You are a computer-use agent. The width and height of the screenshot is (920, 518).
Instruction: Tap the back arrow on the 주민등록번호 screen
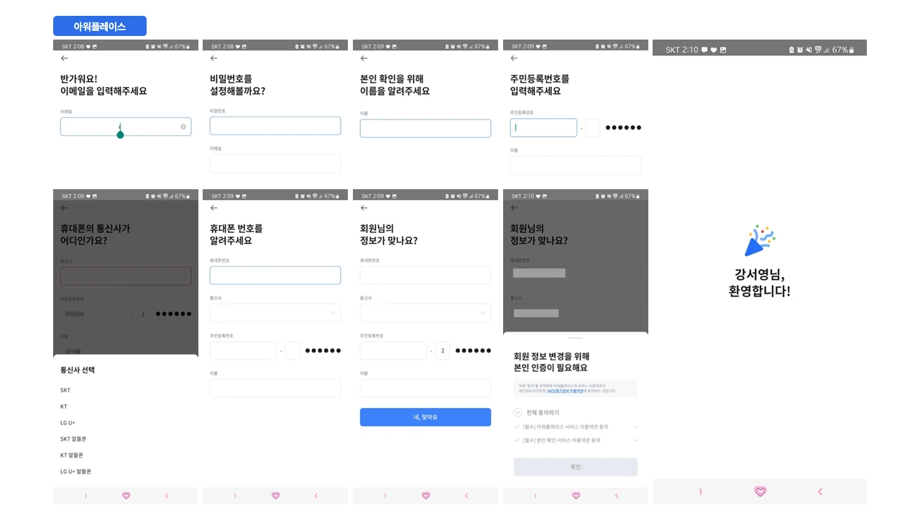(513, 58)
